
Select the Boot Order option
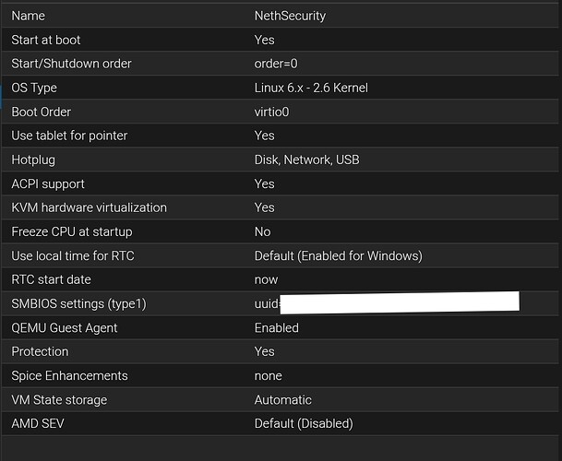42,112
